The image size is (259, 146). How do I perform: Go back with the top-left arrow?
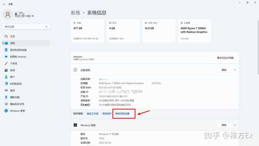[4, 4]
